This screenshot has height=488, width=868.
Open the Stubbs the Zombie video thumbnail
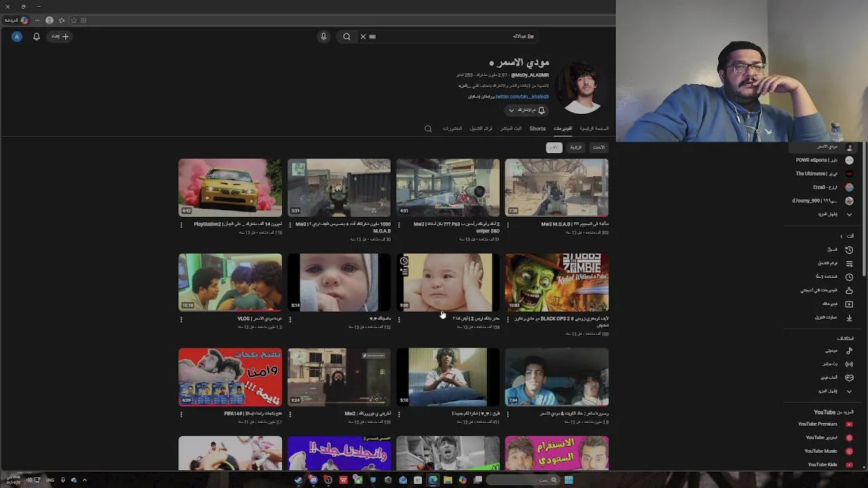pos(557,282)
